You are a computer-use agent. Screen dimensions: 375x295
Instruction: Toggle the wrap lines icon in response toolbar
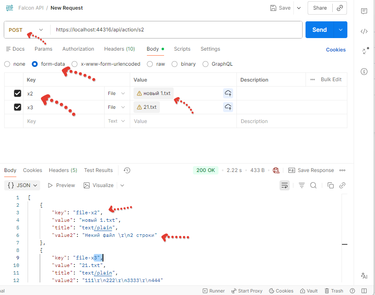click(285, 185)
